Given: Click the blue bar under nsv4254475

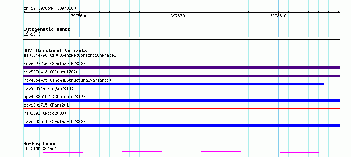Looking at the screenshot, I should coord(174,84).
